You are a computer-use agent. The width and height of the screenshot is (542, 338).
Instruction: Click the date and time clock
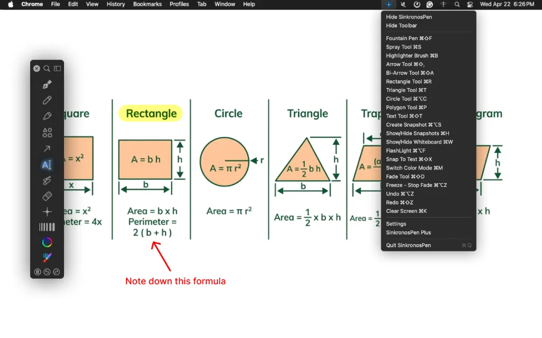click(x=507, y=4)
